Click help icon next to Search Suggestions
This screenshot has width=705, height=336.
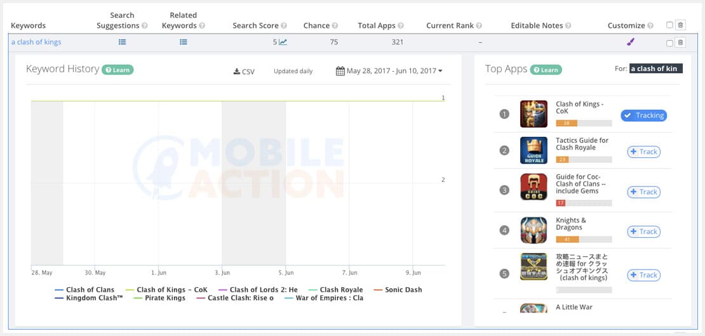point(144,26)
